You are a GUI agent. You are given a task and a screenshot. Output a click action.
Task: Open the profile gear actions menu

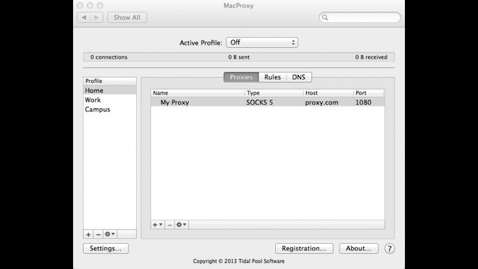click(110, 234)
